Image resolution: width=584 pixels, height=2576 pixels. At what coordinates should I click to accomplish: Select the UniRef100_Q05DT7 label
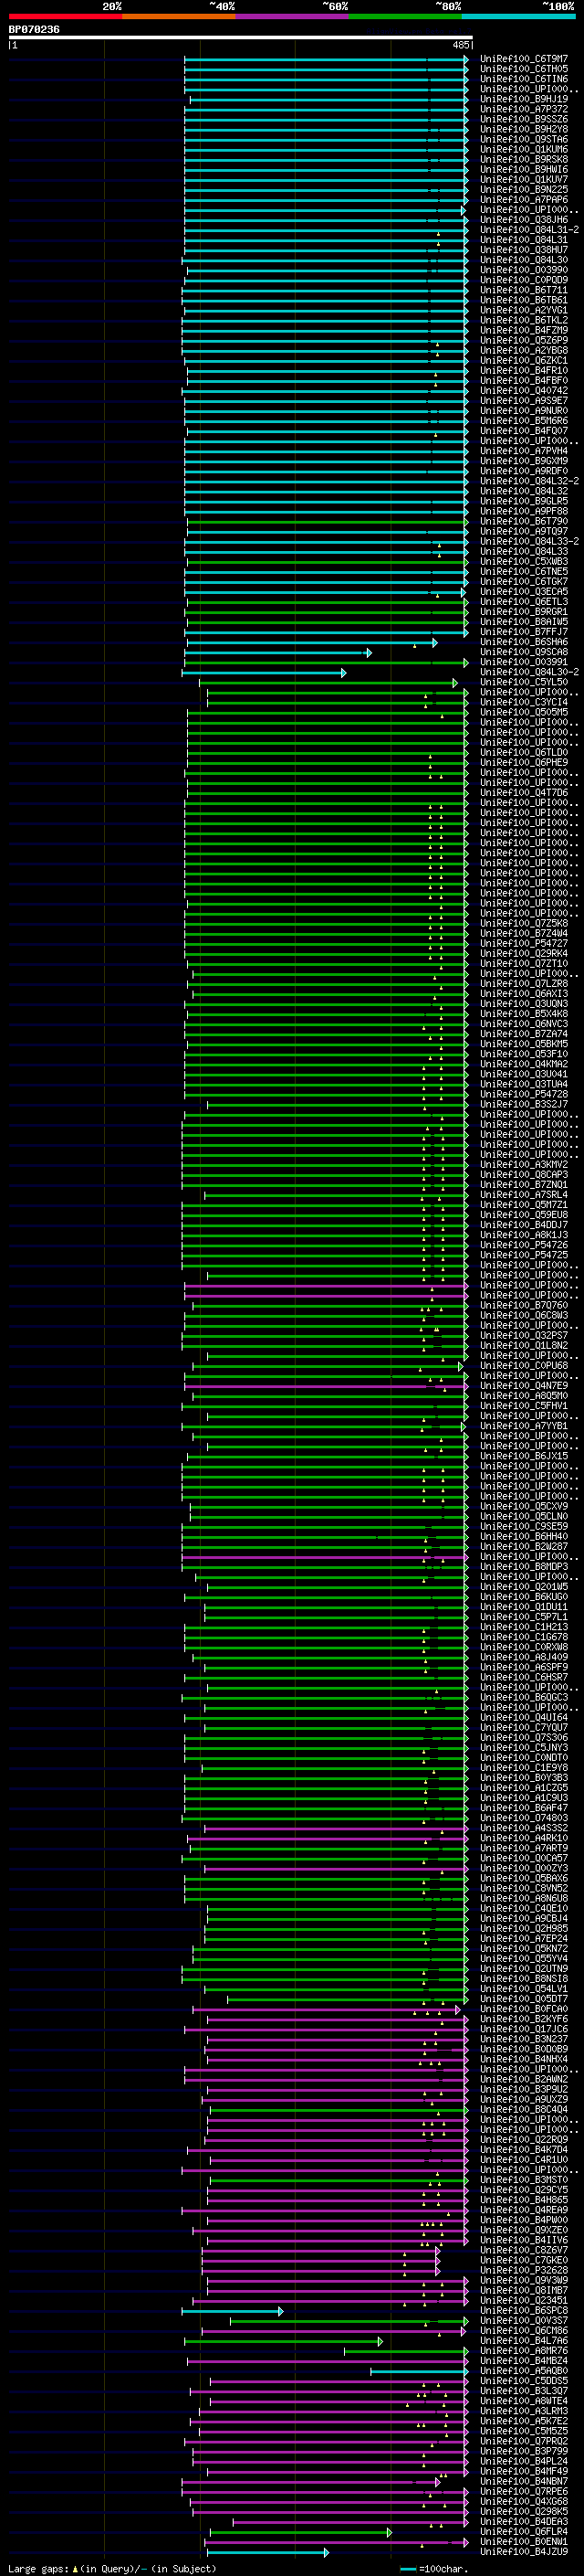click(x=523, y=1999)
